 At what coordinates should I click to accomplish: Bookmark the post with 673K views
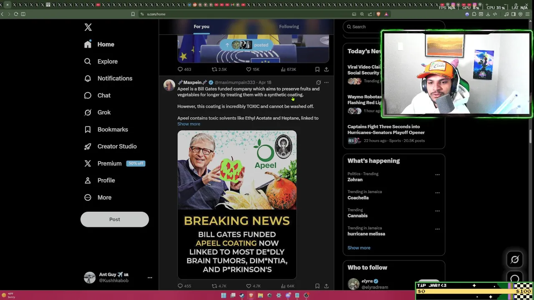(317, 69)
